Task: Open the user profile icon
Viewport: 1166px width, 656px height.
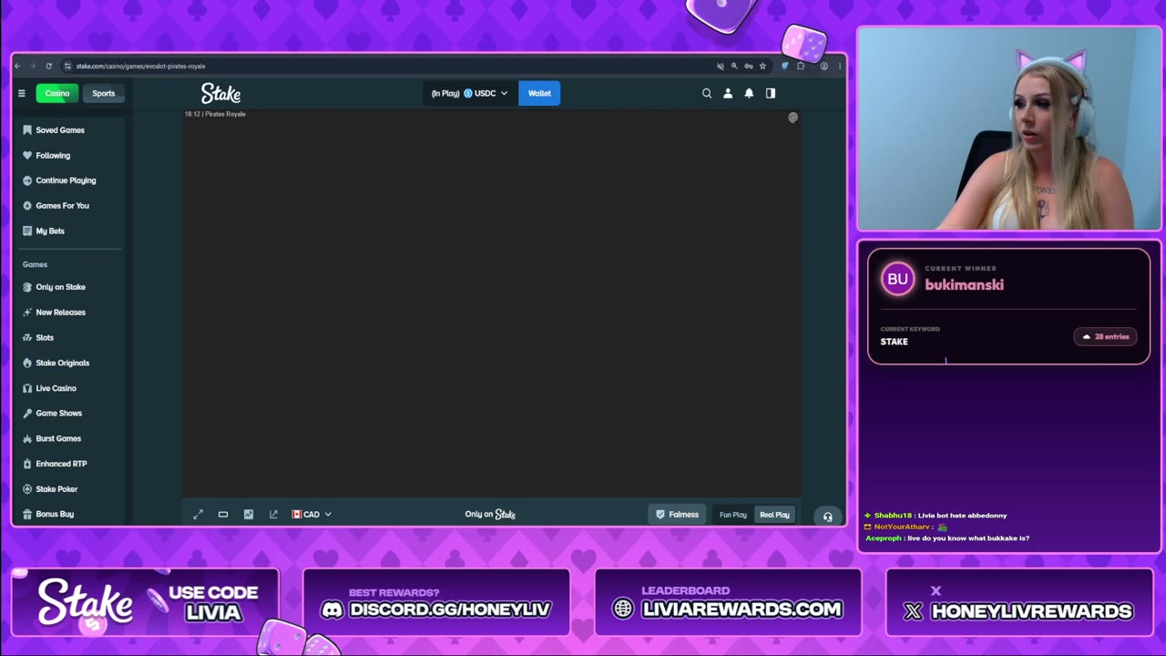Action: (x=728, y=93)
